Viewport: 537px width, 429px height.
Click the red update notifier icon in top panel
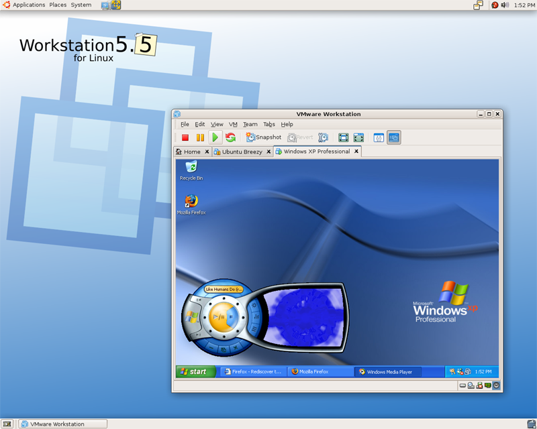(x=495, y=5)
